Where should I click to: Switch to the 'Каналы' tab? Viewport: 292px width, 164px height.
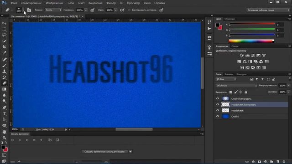click(229, 74)
